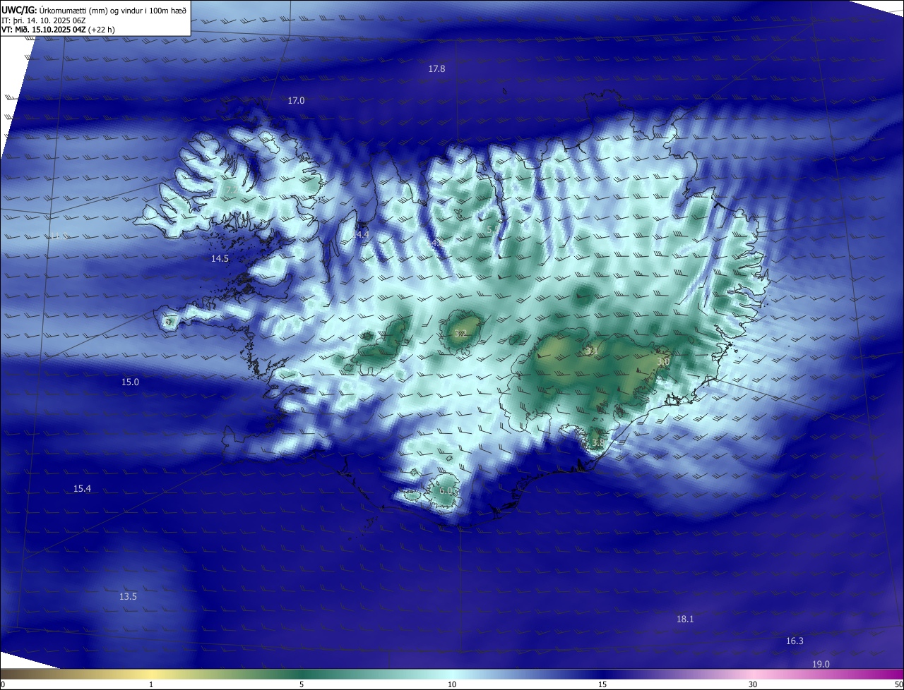Screen dimensions: 904x690
Task: Click the 3.0 value label on eastern Vatnajökull
Action: tap(663, 361)
